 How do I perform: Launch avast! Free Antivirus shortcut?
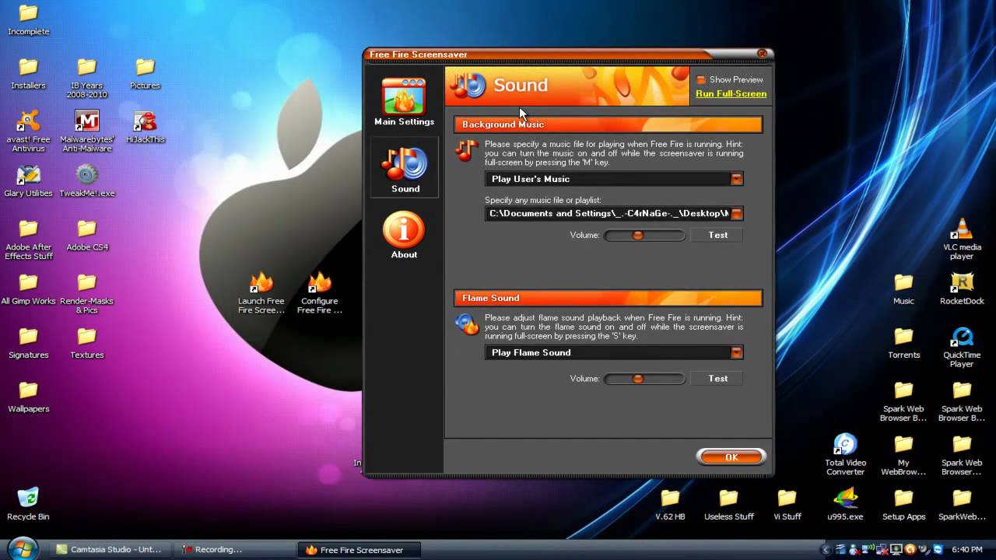pyautogui.click(x=28, y=131)
